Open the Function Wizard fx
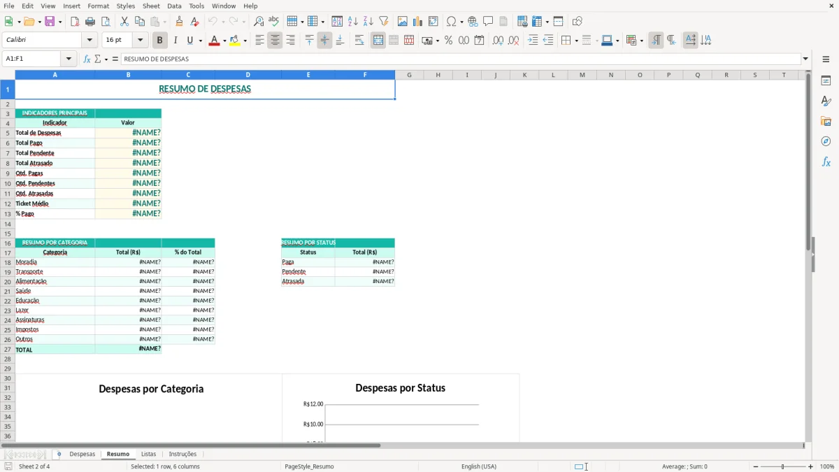 87,59
